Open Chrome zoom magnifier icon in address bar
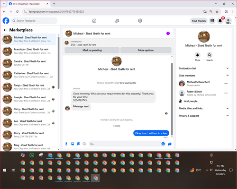Image resolution: width=237 pixels, height=189 pixels. click(x=211, y=11)
